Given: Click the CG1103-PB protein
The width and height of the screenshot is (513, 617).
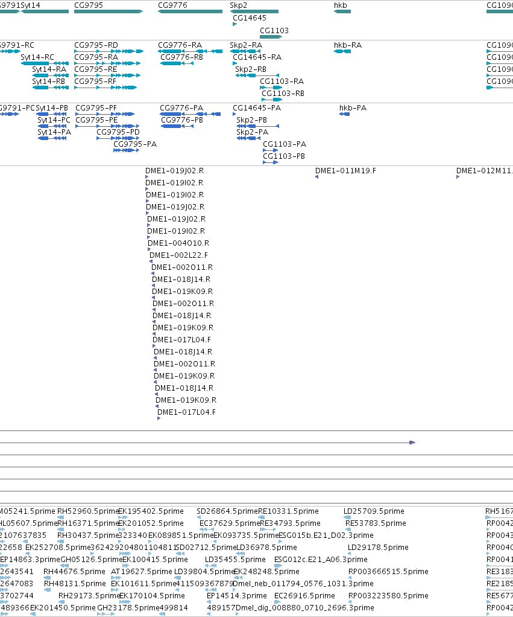Looking at the screenshot, I should point(270,162).
